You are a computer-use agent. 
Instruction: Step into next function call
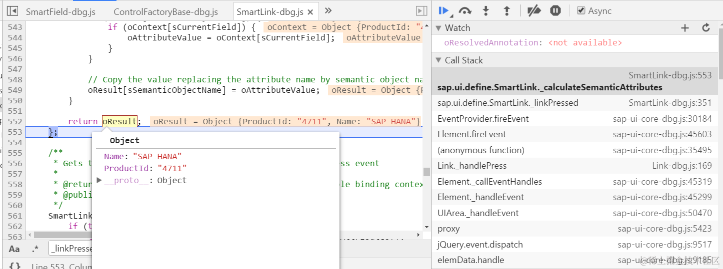[x=485, y=10]
